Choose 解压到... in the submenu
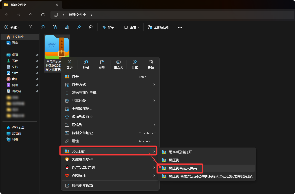295x194 pixels. click(207, 160)
